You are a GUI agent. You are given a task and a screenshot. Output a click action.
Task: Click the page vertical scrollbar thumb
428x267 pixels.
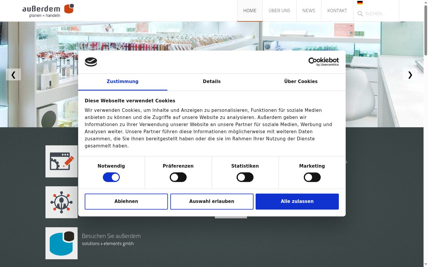coord(426,30)
